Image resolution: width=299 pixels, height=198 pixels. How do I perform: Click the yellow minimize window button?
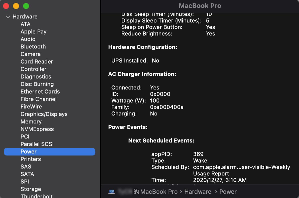pyautogui.click(x=16, y=6)
